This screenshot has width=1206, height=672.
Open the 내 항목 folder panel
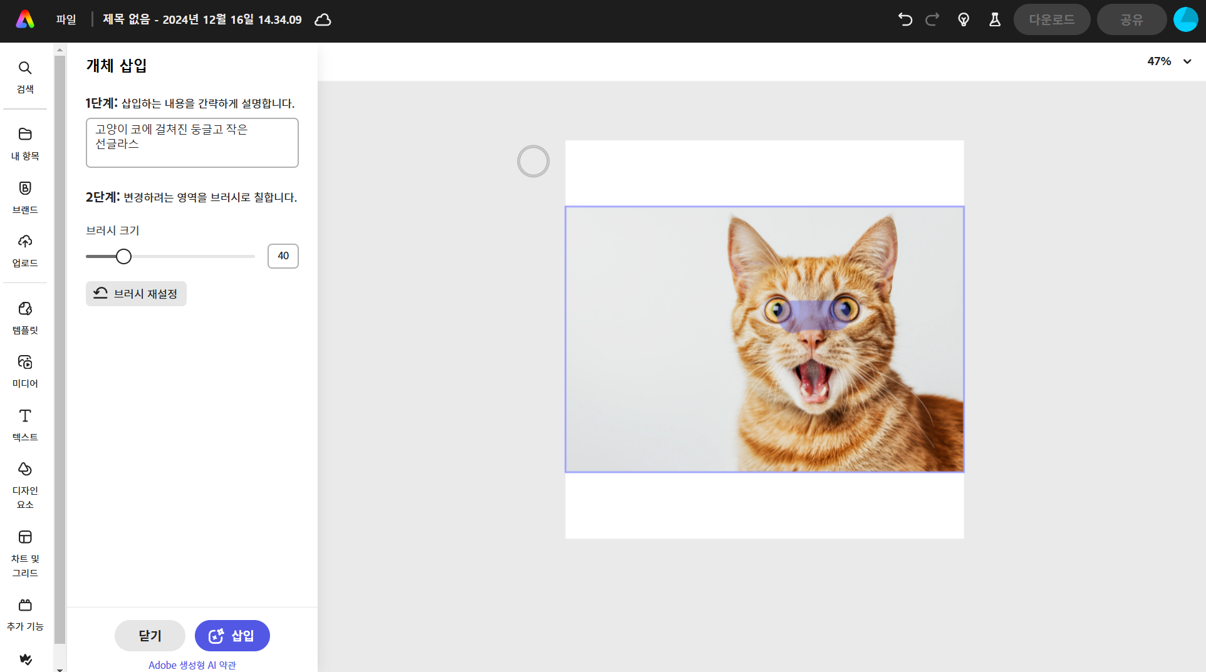(x=25, y=144)
